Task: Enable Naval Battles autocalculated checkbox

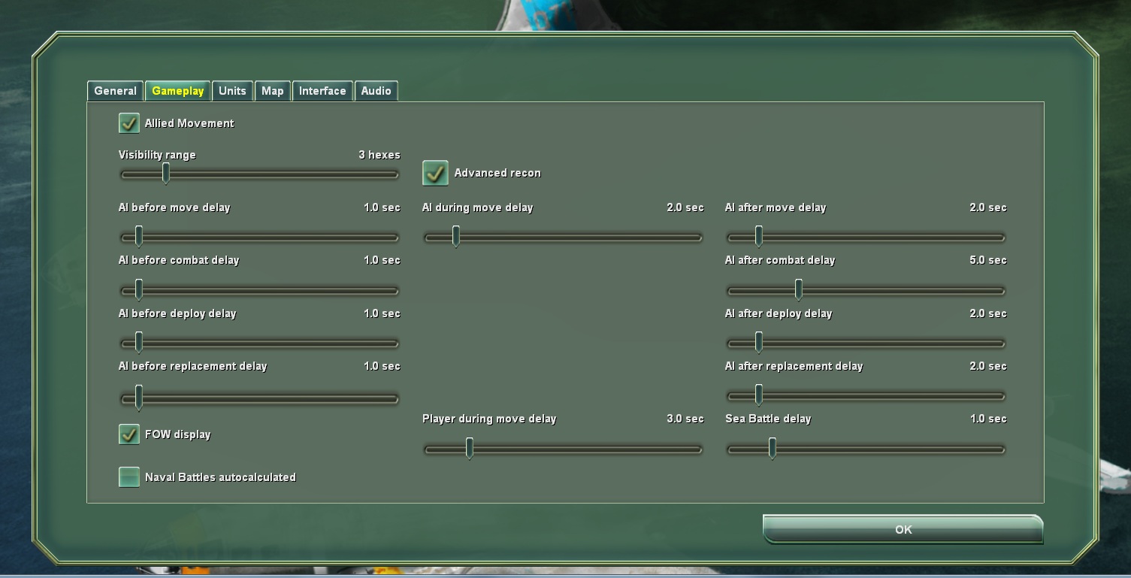Action: pyautogui.click(x=129, y=477)
